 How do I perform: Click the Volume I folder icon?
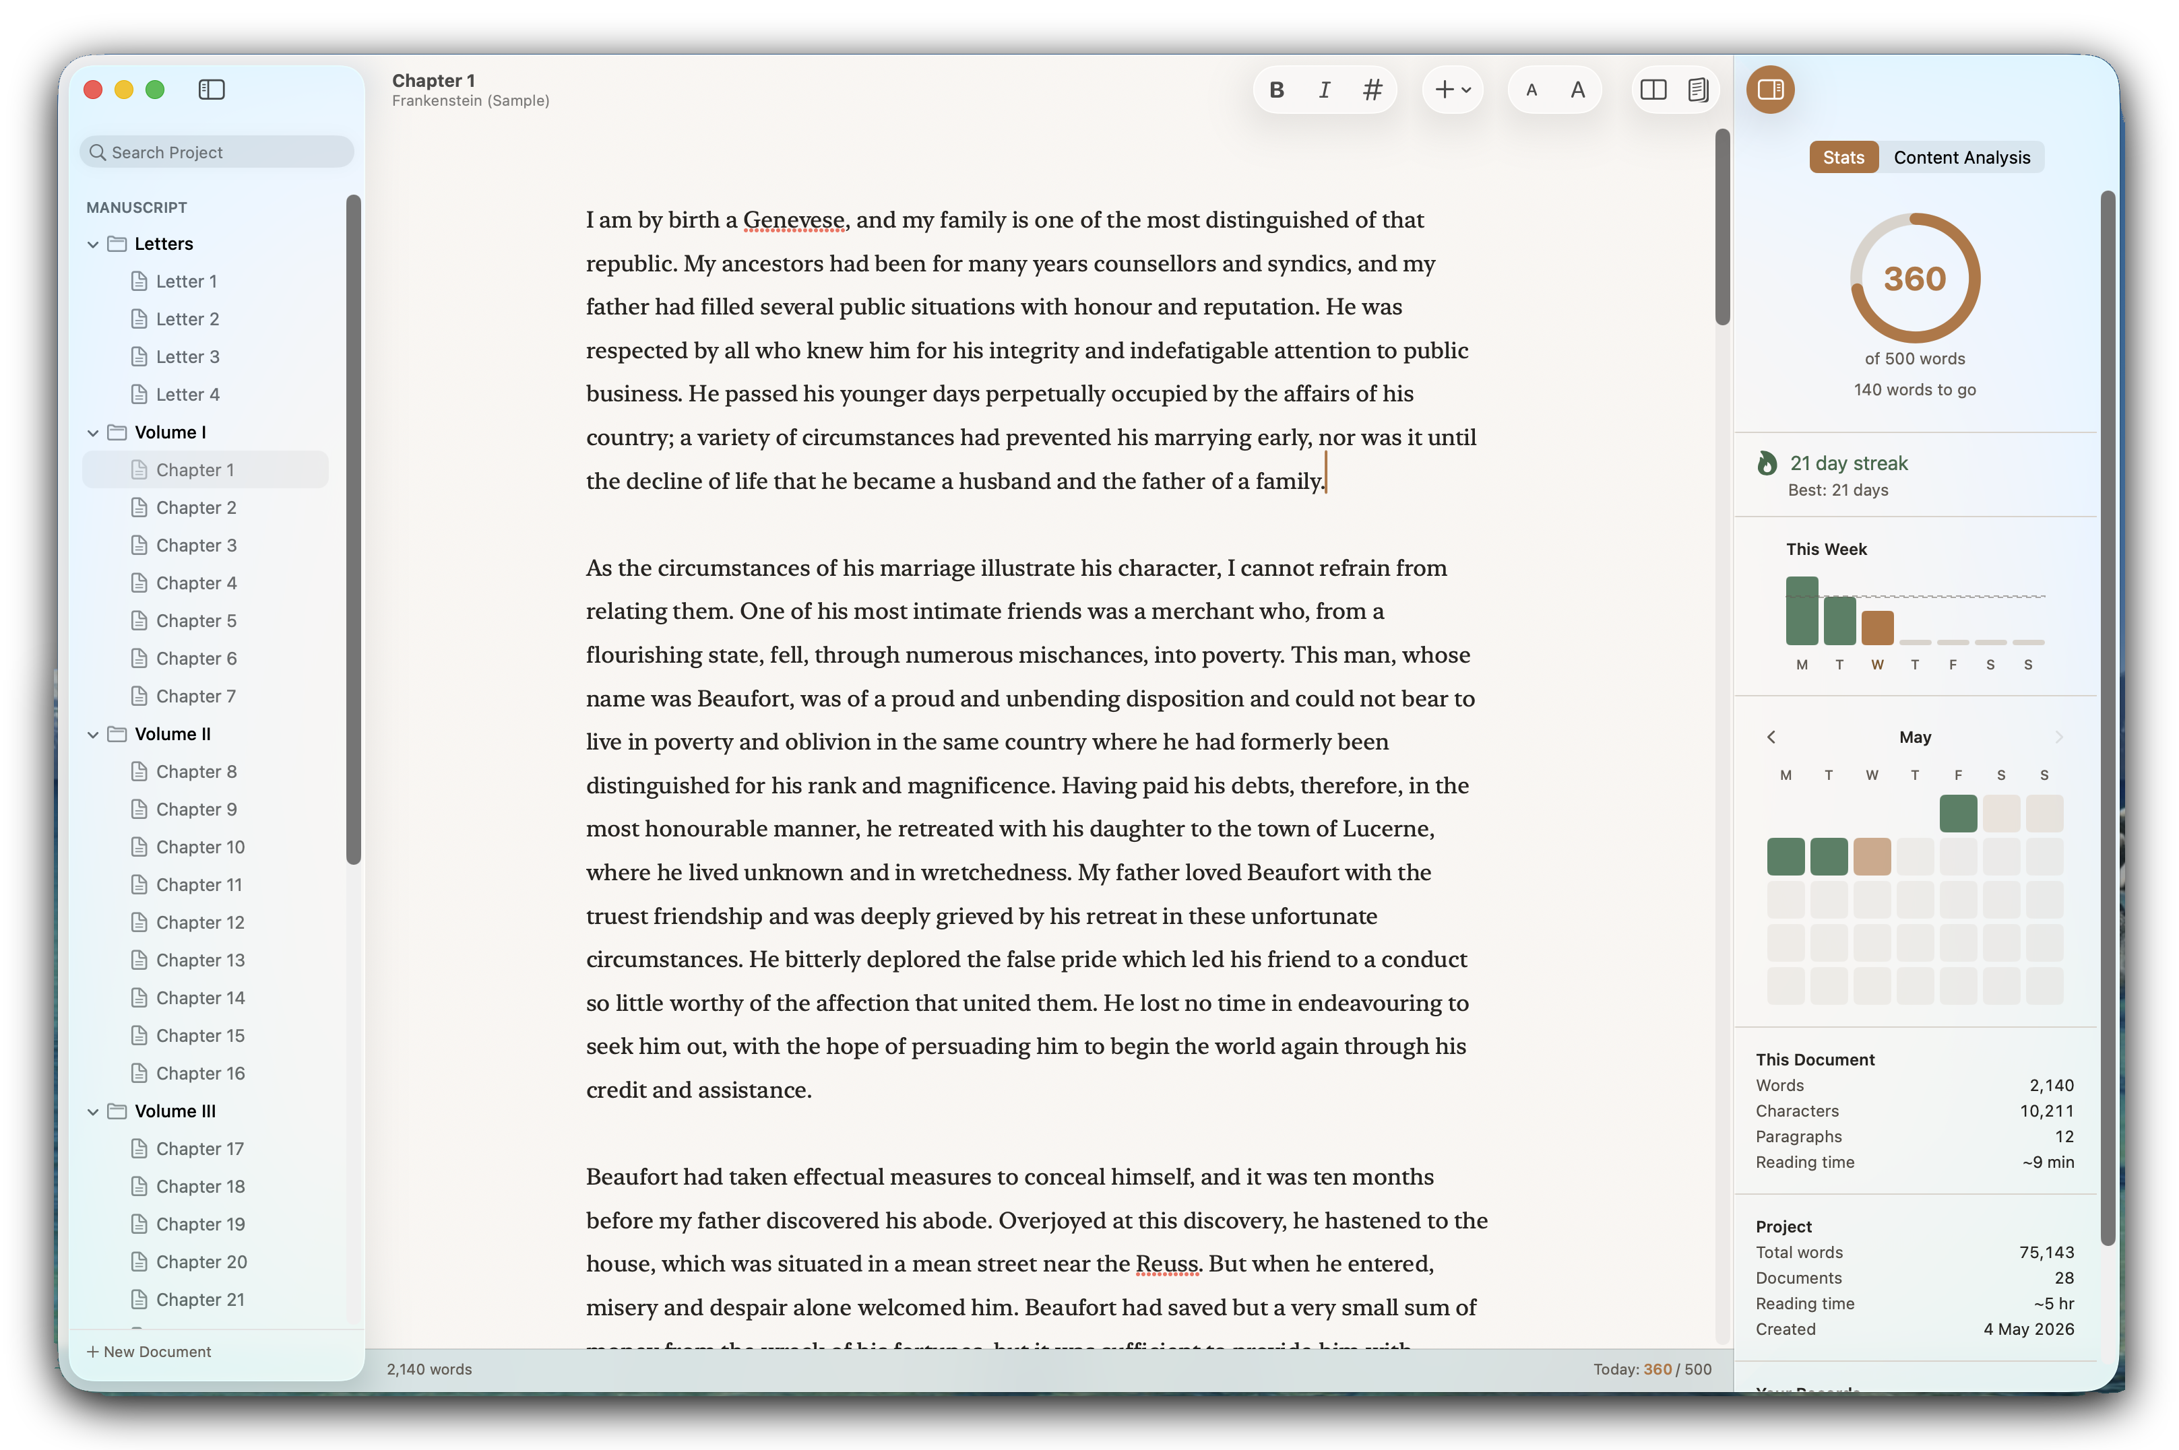(x=117, y=433)
